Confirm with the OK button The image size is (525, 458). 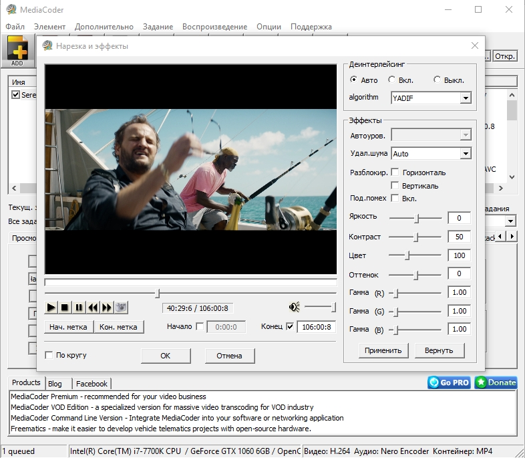coord(166,356)
